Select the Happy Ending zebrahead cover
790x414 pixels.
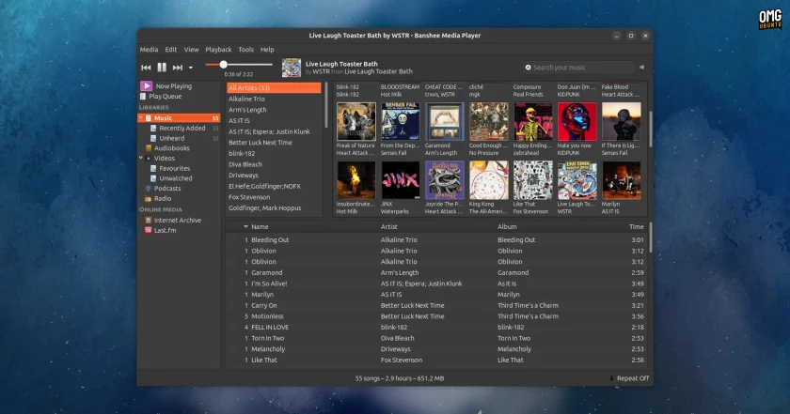pyautogui.click(x=533, y=121)
